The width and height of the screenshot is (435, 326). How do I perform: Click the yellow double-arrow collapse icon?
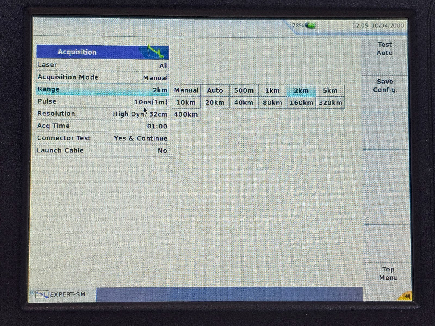tap(406, 296)
